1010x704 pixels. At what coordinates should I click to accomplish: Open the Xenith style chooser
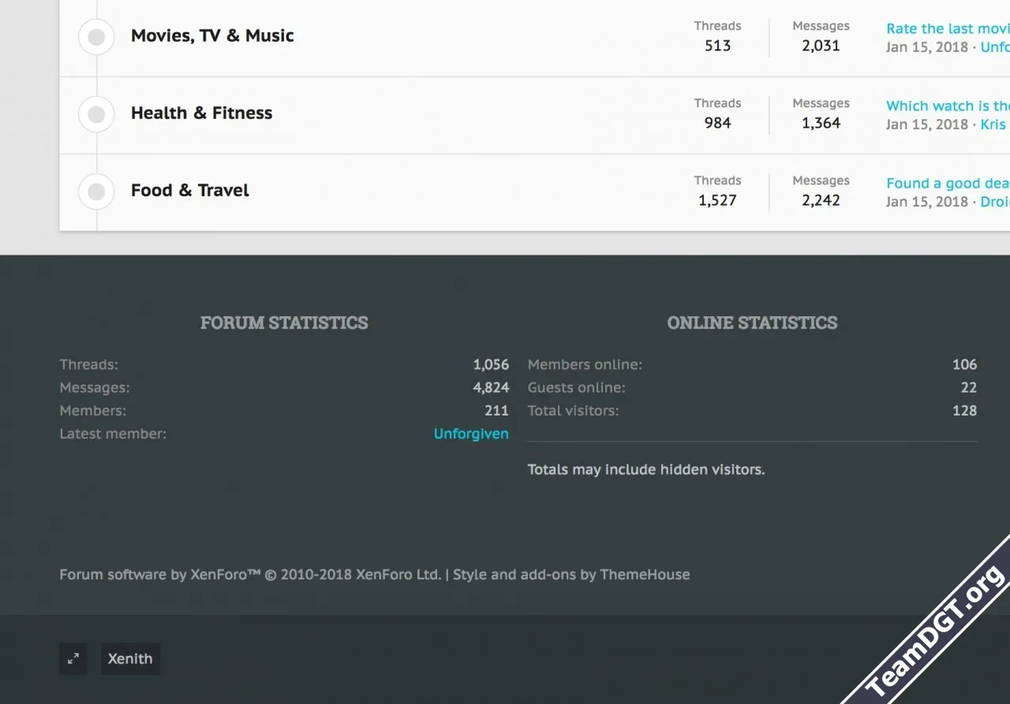pyautogui.click(x=130, y=659)
